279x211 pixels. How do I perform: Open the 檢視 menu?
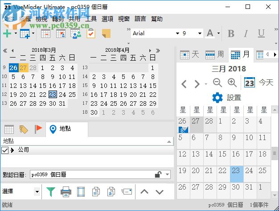[x=41, y=19]
